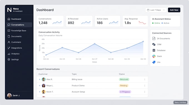Click the Active Users sparkline chart
This screenshot has height=105, width=189.
point(114,23)
